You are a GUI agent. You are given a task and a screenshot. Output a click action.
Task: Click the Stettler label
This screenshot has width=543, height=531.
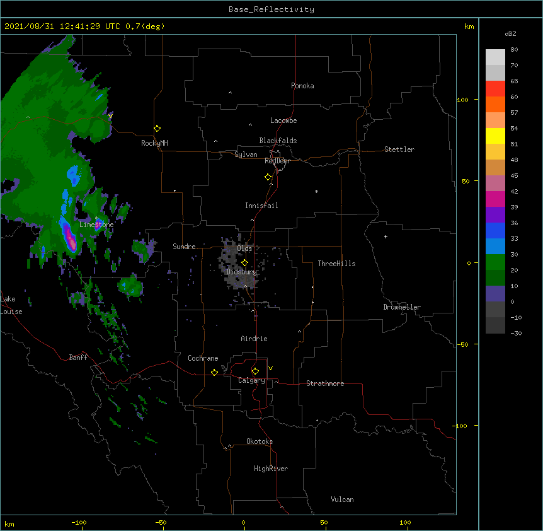click(x=399, y=149)
